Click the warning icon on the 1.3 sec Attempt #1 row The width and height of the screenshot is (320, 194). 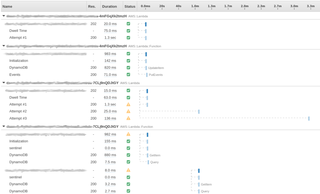(x=128, y=104)
